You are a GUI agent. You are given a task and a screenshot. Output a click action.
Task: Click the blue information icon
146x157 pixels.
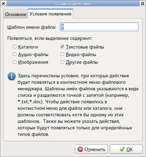(12, 76)
